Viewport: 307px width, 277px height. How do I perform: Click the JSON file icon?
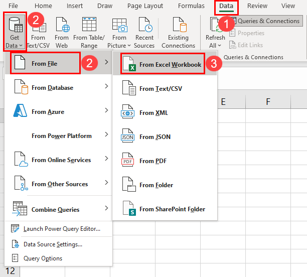(x=127, y=135)
